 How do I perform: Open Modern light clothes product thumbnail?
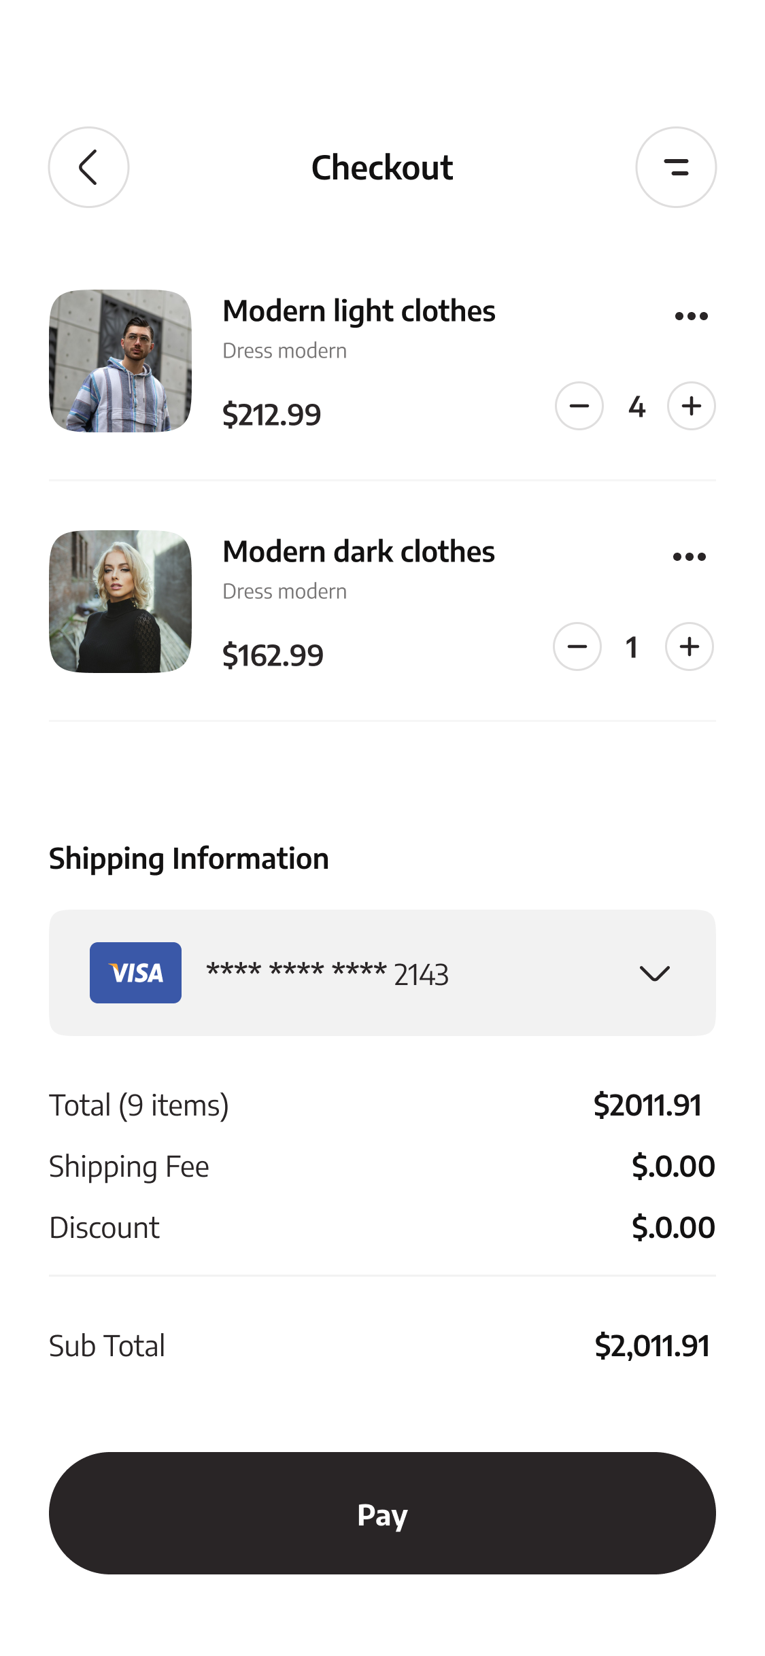[x=120, y=361]
